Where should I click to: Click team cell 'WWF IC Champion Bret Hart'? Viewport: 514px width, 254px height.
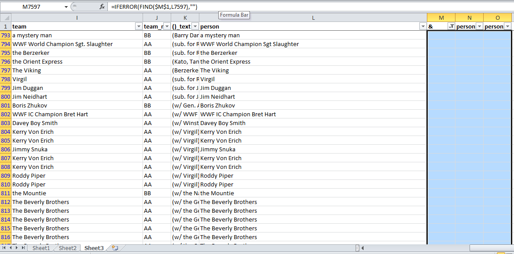[x=77, y=114]
